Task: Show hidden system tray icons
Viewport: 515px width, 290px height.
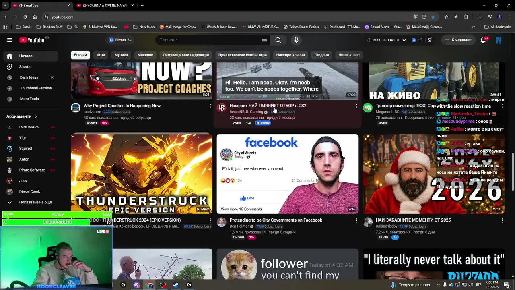Action: tap(438, 285)
